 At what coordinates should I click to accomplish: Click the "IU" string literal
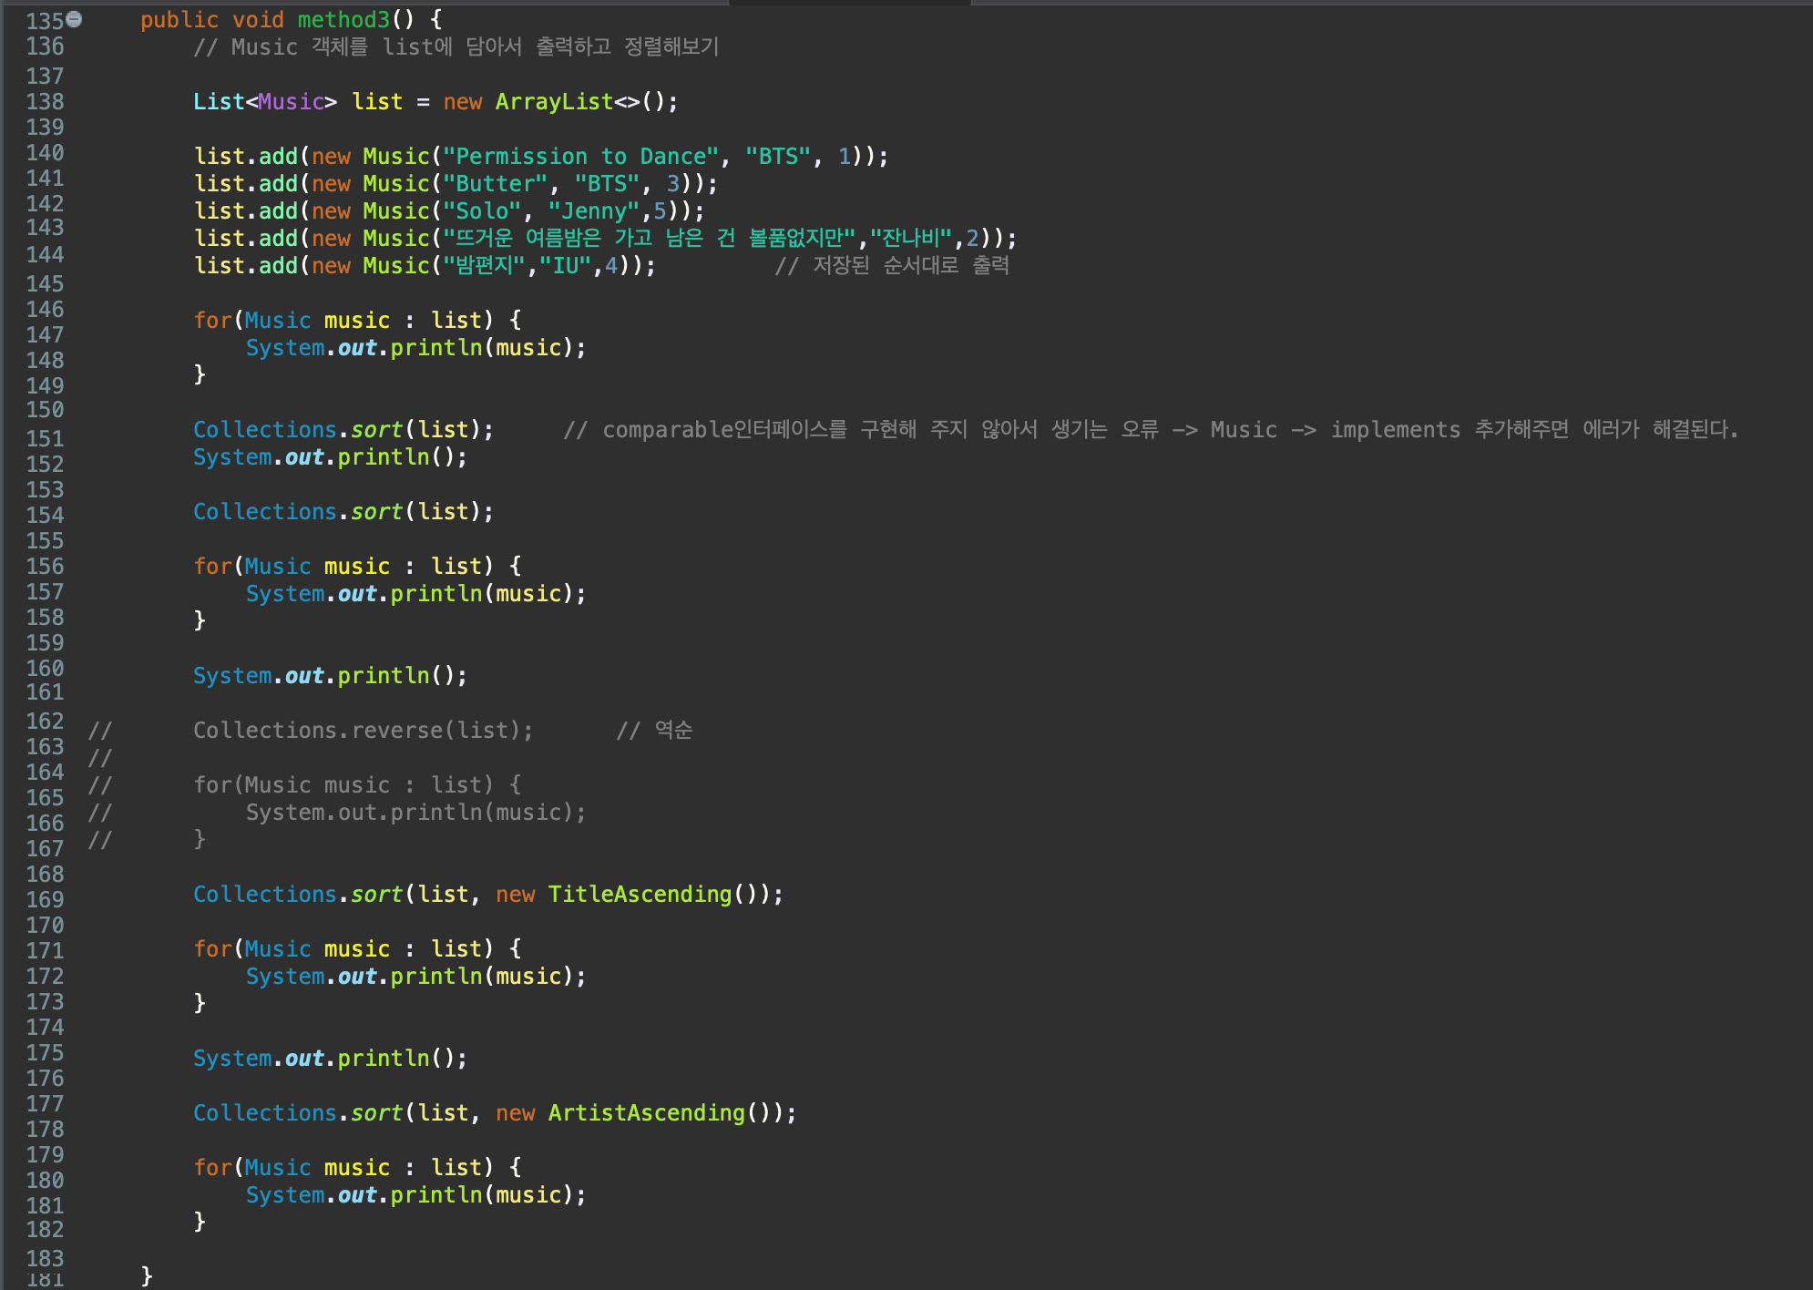point(566,265)
